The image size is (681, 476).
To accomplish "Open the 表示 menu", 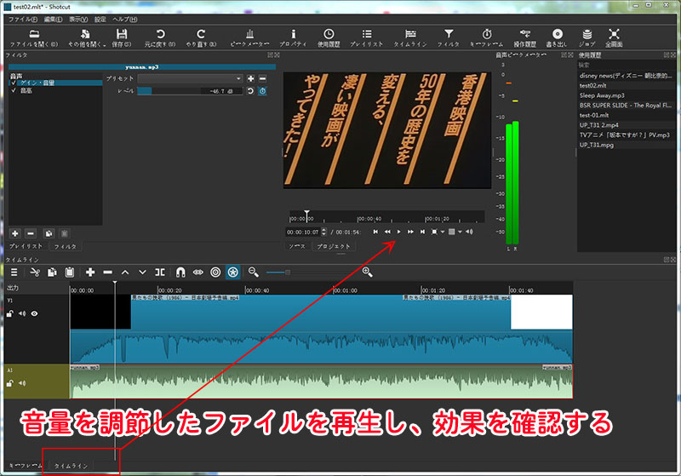I will [x=78, y=19].
